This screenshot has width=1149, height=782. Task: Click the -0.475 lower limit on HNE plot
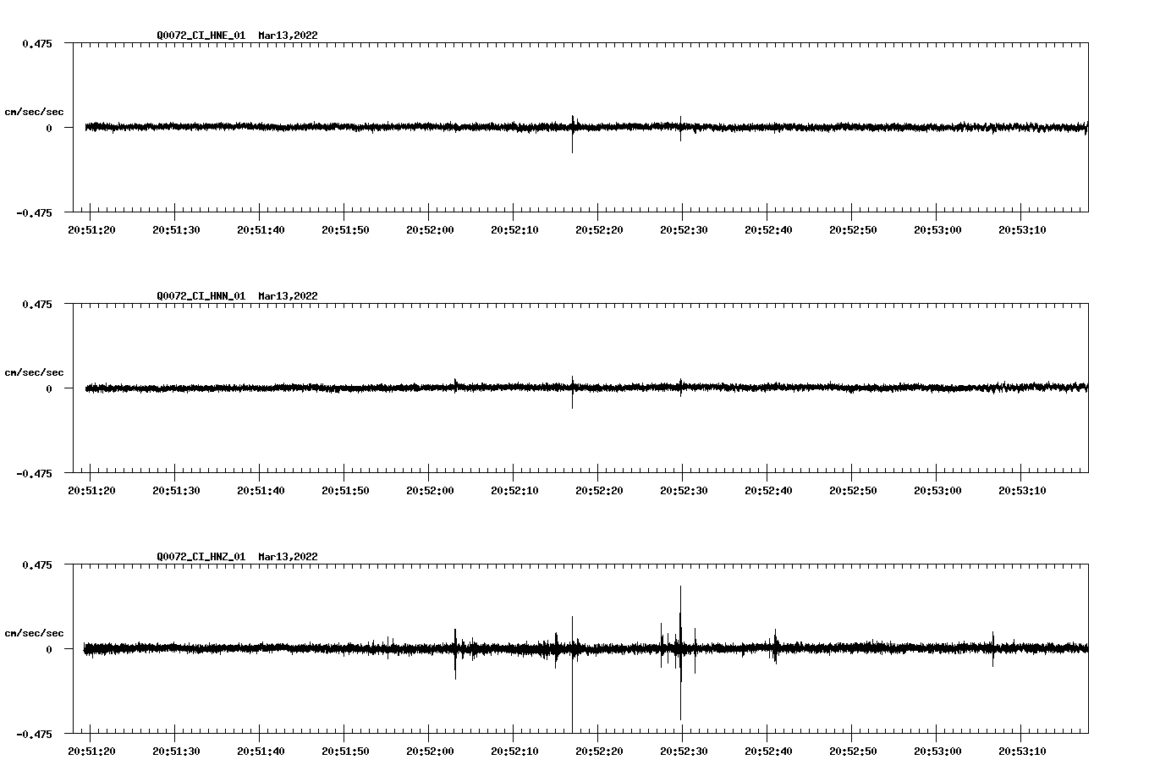[x=34, y=213]
